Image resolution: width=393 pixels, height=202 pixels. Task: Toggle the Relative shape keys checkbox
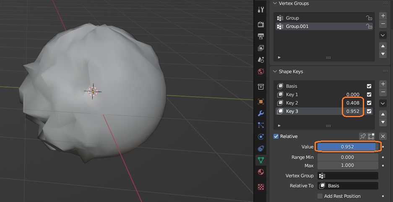point(276,136)
